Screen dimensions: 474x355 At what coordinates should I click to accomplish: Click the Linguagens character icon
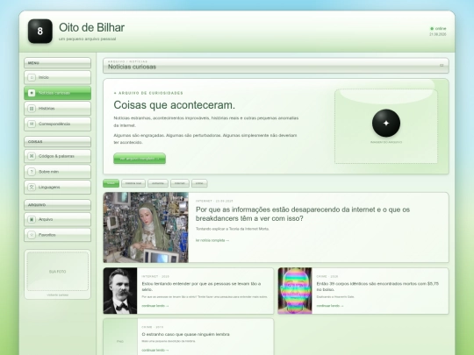point(32,188)
